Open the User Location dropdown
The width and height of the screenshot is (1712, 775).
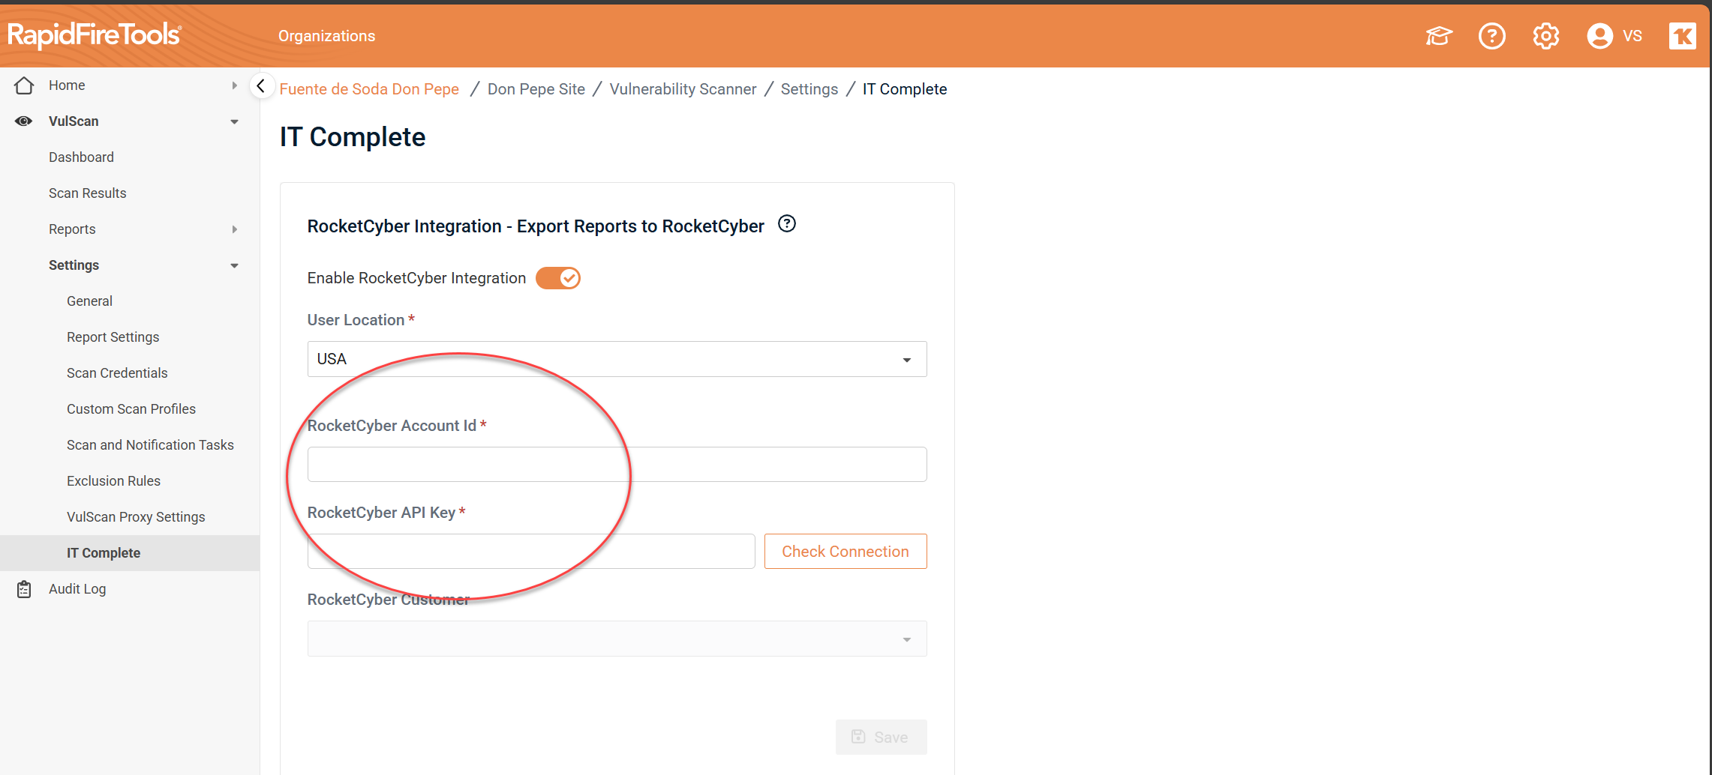pos(617,359)
